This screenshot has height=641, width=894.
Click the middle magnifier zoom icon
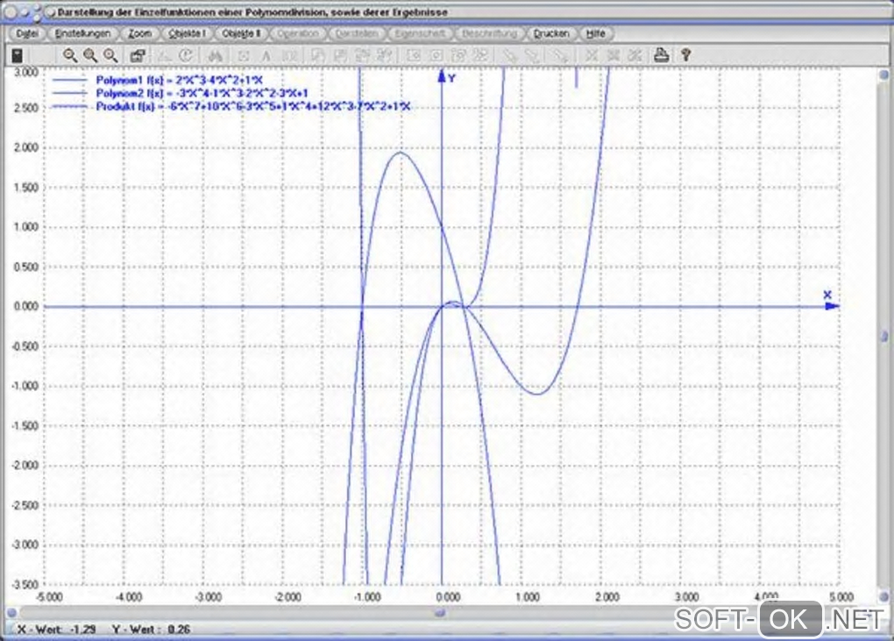tap(90, 55)
